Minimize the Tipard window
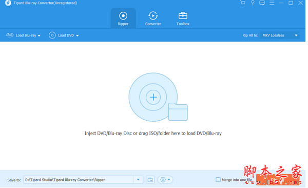 (281, 3)
